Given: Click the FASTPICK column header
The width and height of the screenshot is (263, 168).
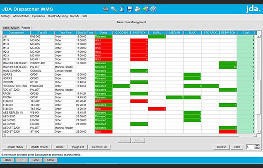Looking at the screenshot, I should (139, 33).
